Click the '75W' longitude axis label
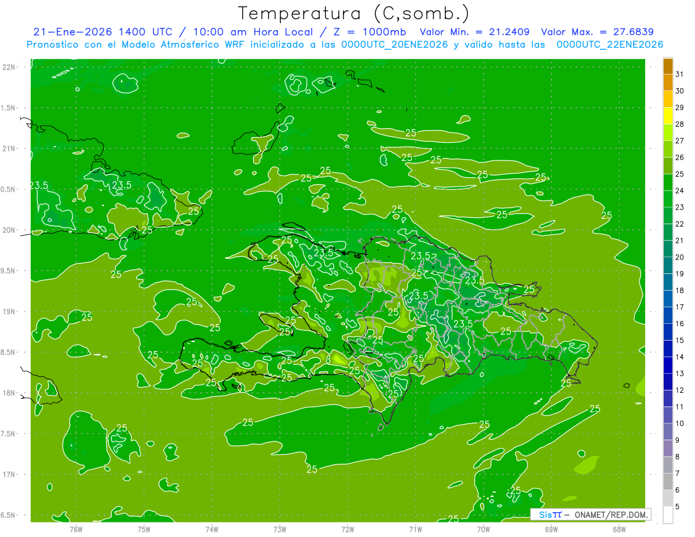This screenshot has height=537, width=695. [x=144, y=529]
